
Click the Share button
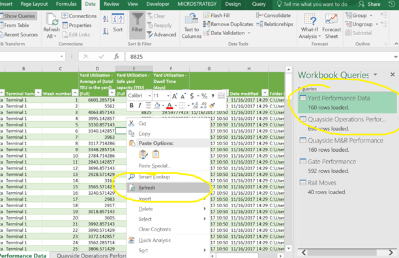coord(370,4)
